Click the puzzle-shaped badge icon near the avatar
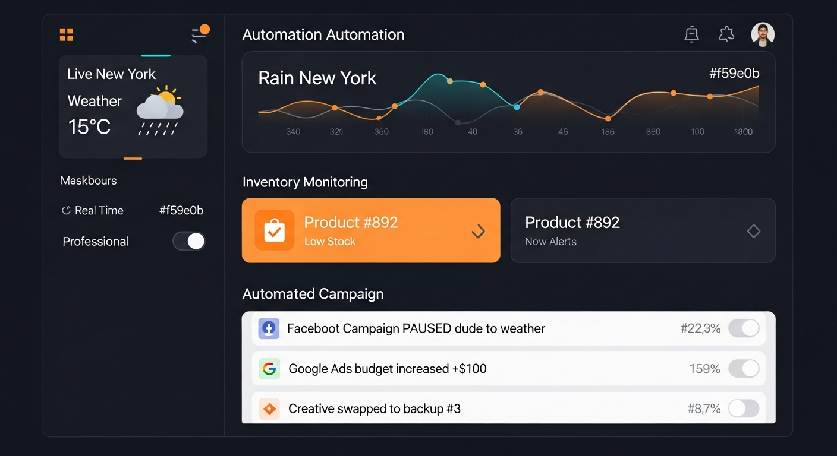837x456 pixels. click(x=726, y=34)
